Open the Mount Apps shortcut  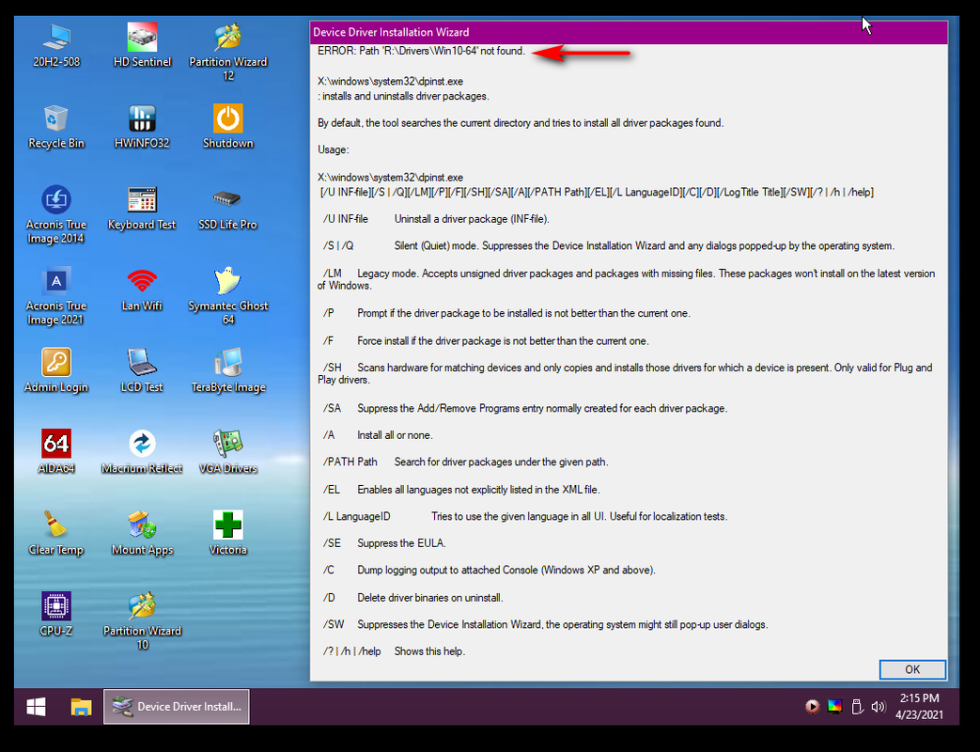(x=142, y=533)
